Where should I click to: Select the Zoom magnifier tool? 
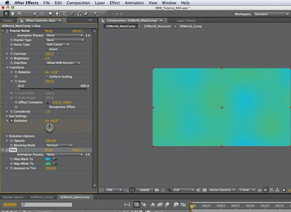[20, 14]
